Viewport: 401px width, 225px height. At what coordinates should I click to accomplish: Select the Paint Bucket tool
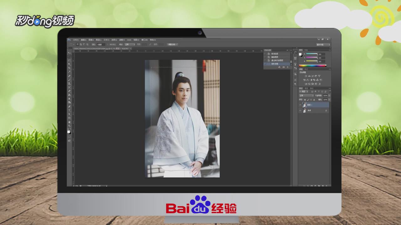tap(69, 95)
